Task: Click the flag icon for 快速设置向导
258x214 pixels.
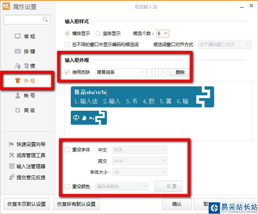Action: pos(11,145)
